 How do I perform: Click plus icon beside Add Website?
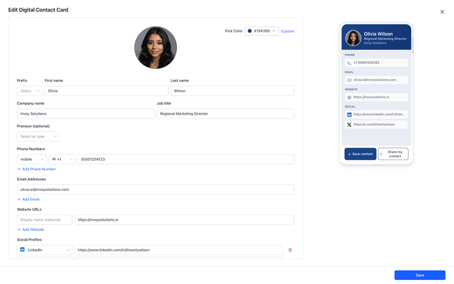point(19,230)
